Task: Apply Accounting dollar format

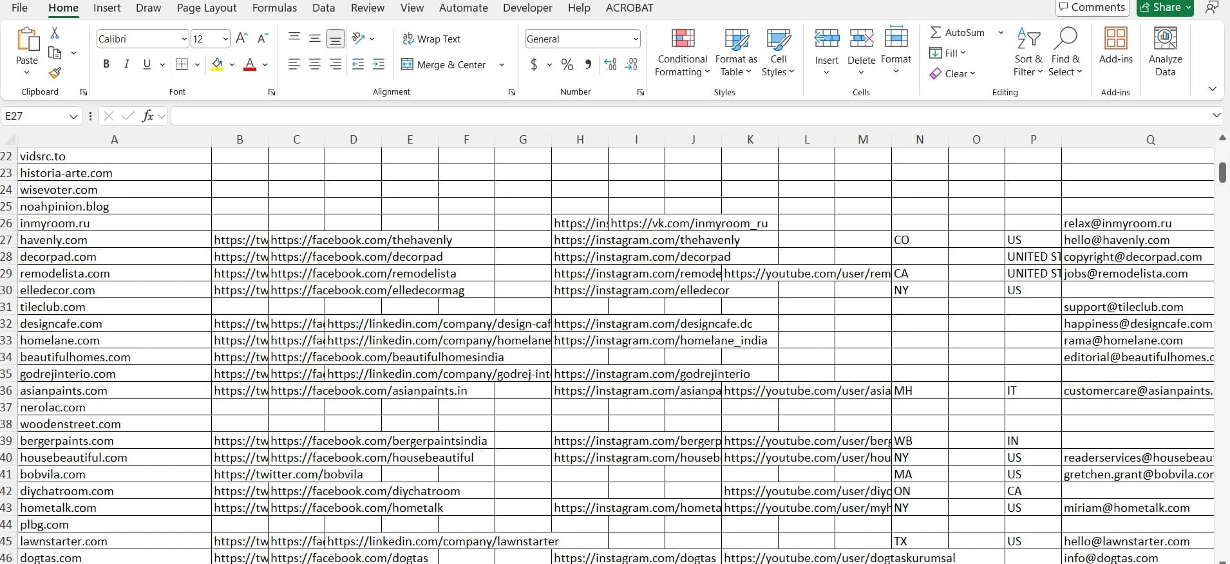Action: pyautogui.click(x=534, y=64)
